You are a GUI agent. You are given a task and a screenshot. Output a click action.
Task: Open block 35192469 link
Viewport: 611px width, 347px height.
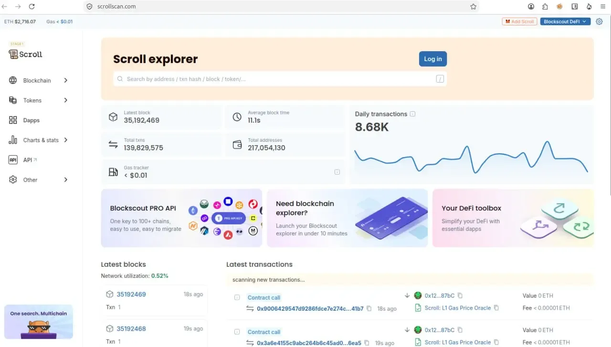131,294
